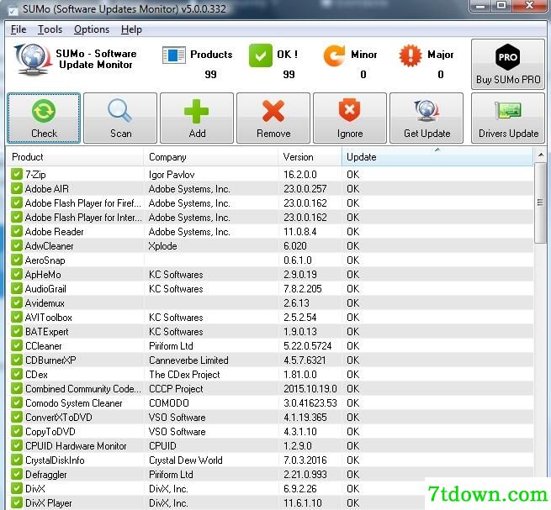
Task: Click the green status icon beside Defraggler
Action: click(x=17, y=474)
